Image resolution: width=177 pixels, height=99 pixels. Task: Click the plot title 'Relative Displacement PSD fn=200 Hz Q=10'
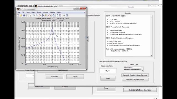click(52, 18)
